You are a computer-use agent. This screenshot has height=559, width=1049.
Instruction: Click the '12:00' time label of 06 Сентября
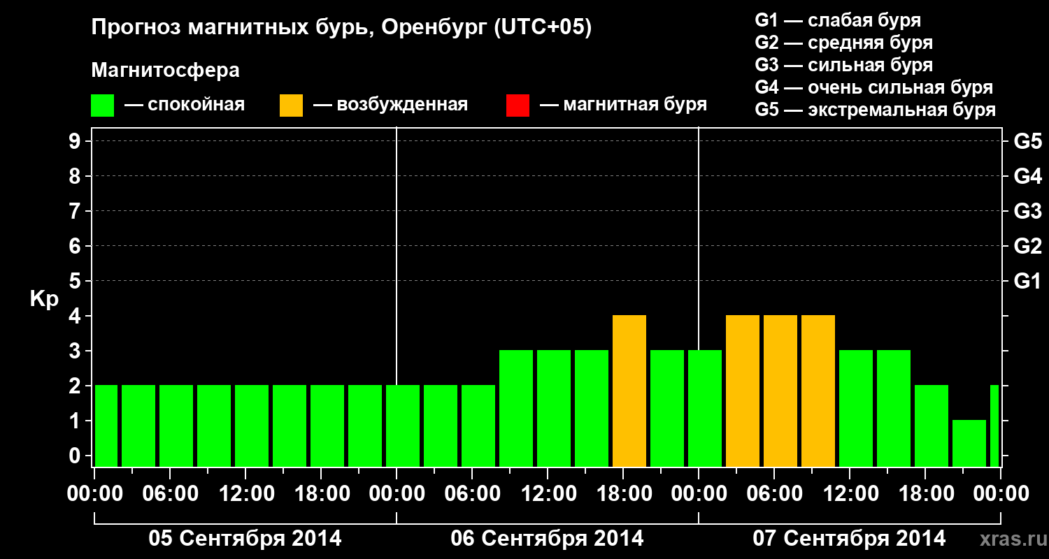point(549,494)
